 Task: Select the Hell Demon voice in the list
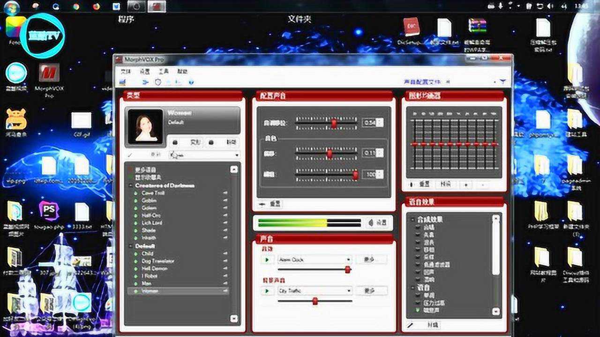click(155, 268)
